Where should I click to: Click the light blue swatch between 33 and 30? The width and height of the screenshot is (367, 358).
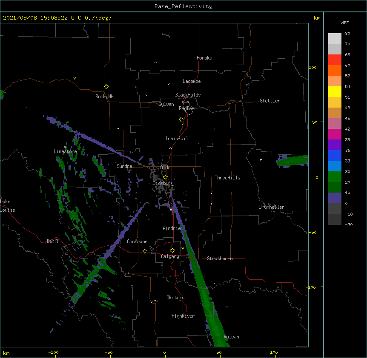point(335,166)
